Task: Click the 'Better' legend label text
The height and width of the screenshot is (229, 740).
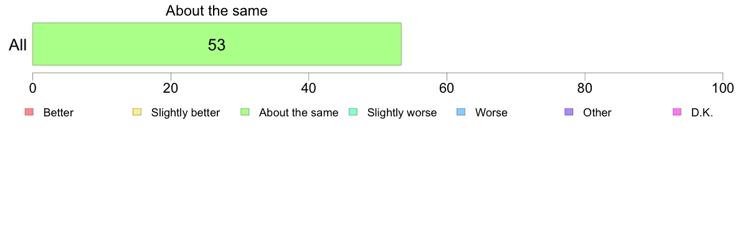Action: (59, 113)
